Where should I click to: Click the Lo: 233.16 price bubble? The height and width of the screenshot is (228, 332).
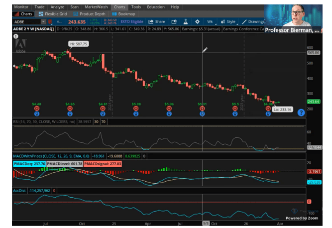pos(282,110)
